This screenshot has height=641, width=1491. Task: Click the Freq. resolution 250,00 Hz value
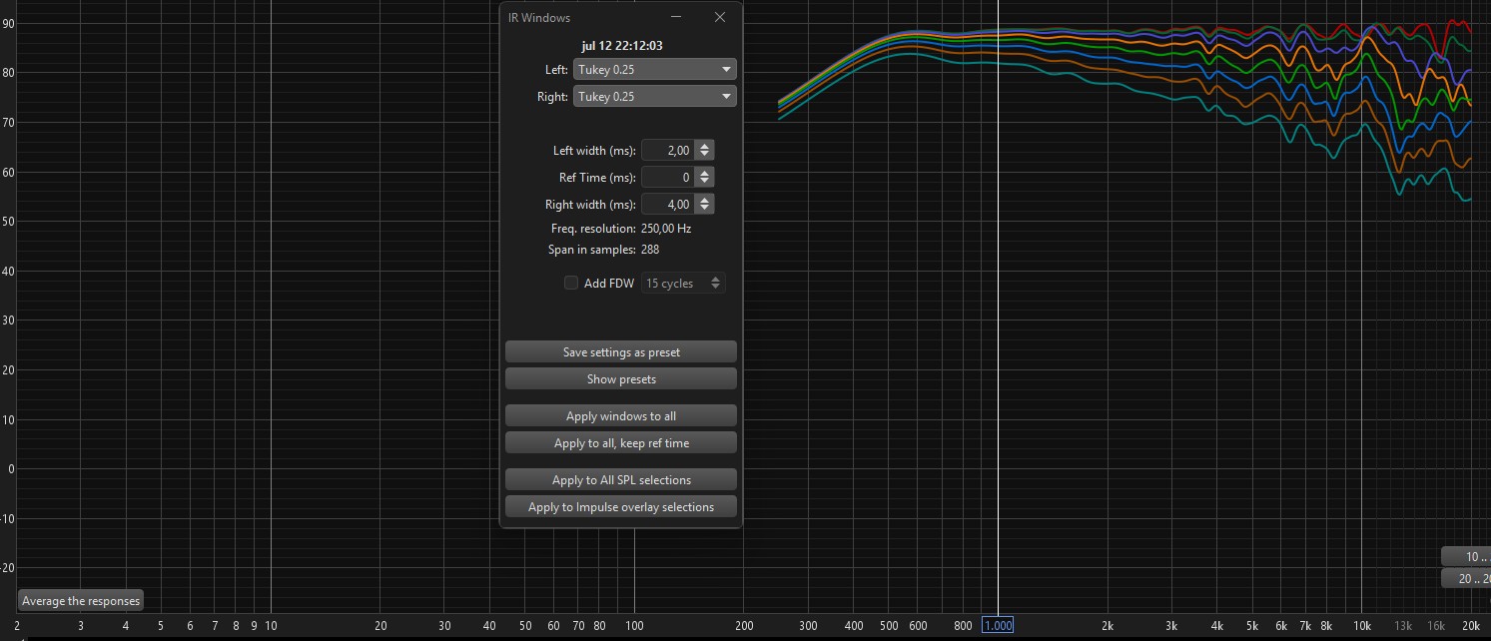pyautogui.click(x=666, y=229)
